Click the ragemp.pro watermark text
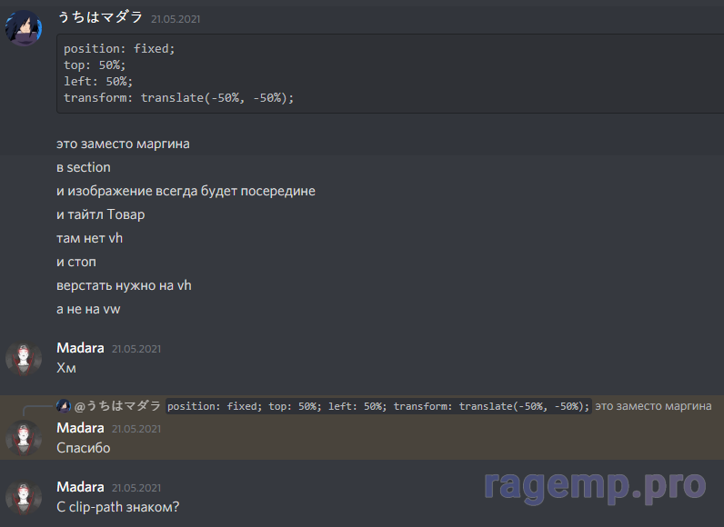Viewport: 724px width, 527px height. pyautogui.click(x=594, y=484)
